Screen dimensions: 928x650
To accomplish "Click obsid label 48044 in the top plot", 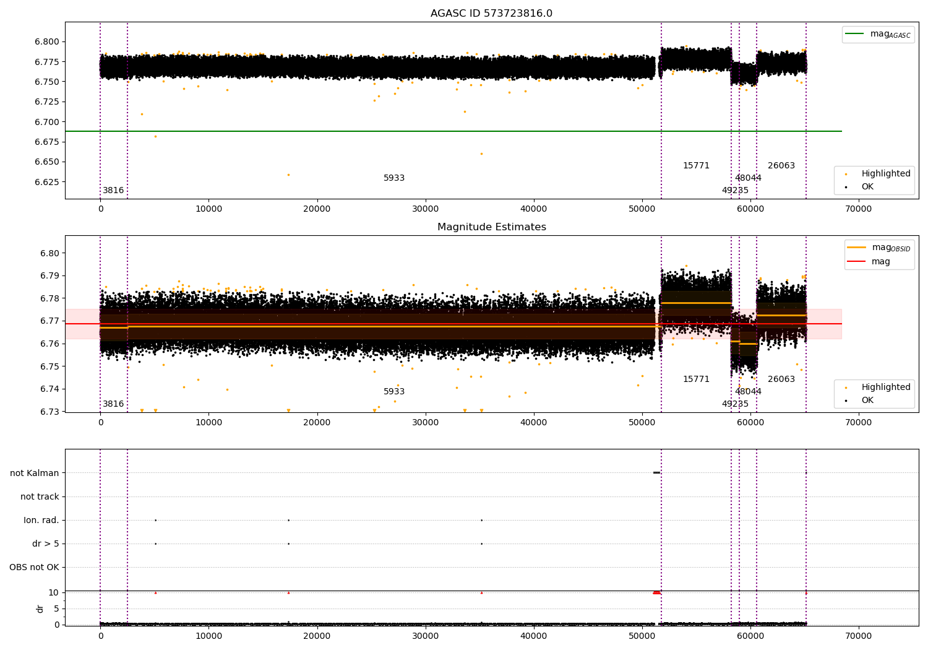I will (x=748, y=178).
